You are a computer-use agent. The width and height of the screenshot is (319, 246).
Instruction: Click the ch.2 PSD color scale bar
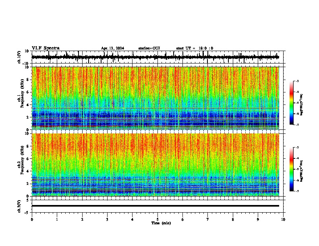[292, 169]
